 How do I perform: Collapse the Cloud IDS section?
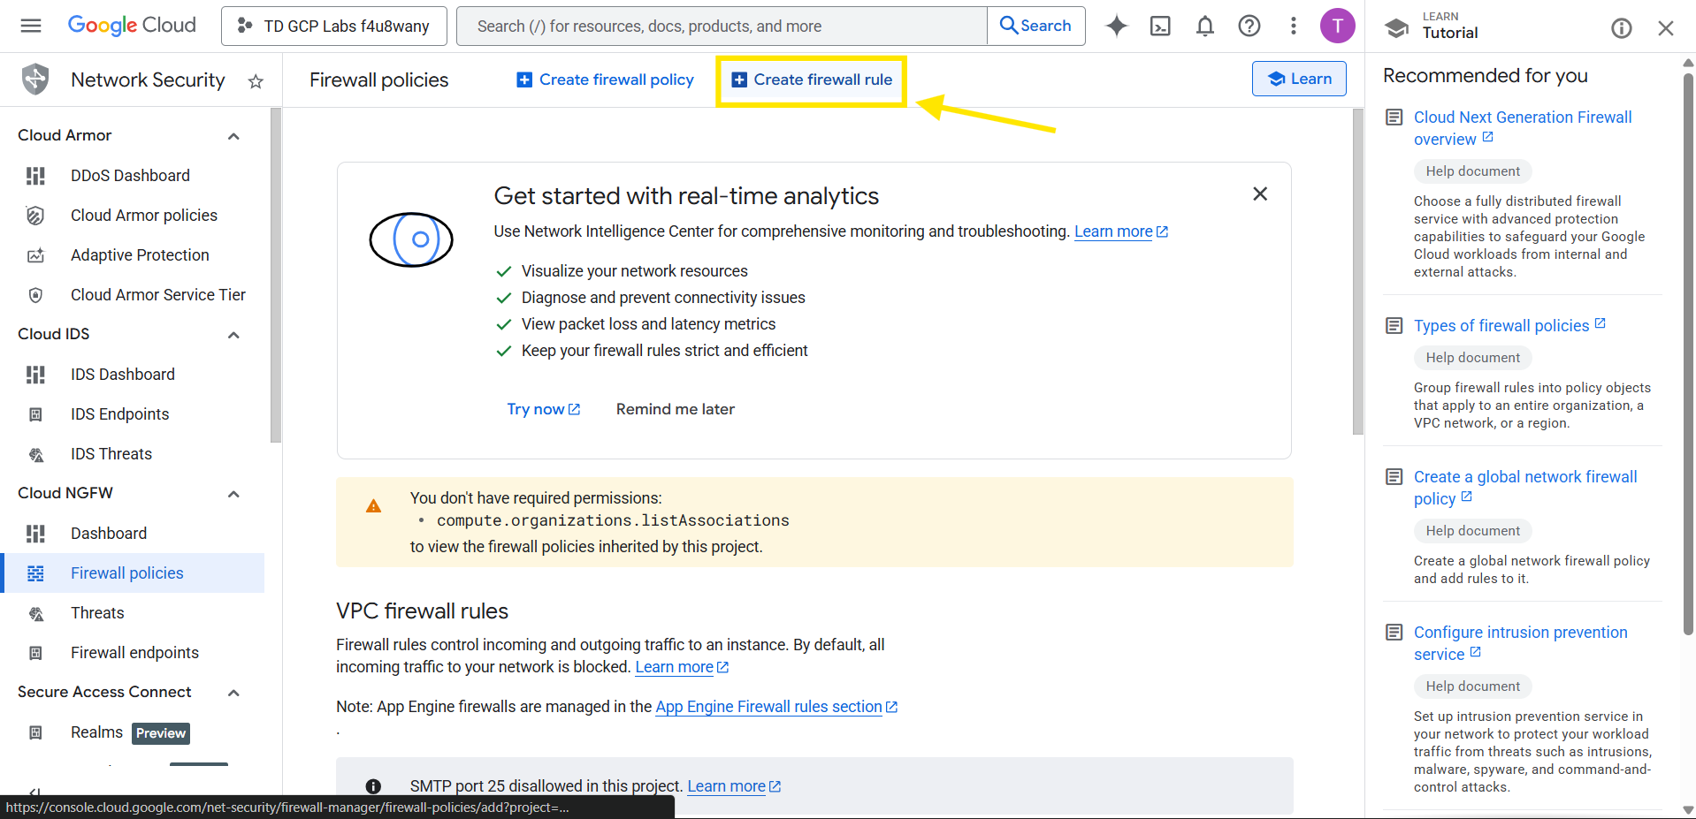click(233, 335)
